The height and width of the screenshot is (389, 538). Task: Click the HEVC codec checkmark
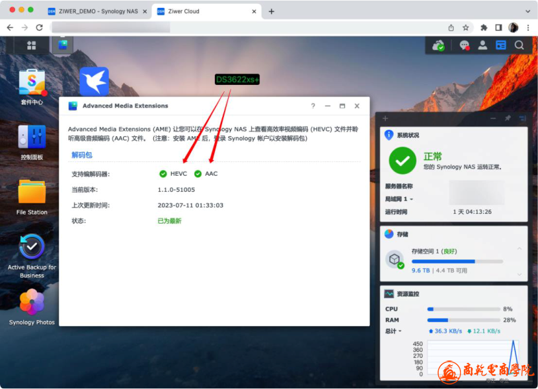[163, 174]
